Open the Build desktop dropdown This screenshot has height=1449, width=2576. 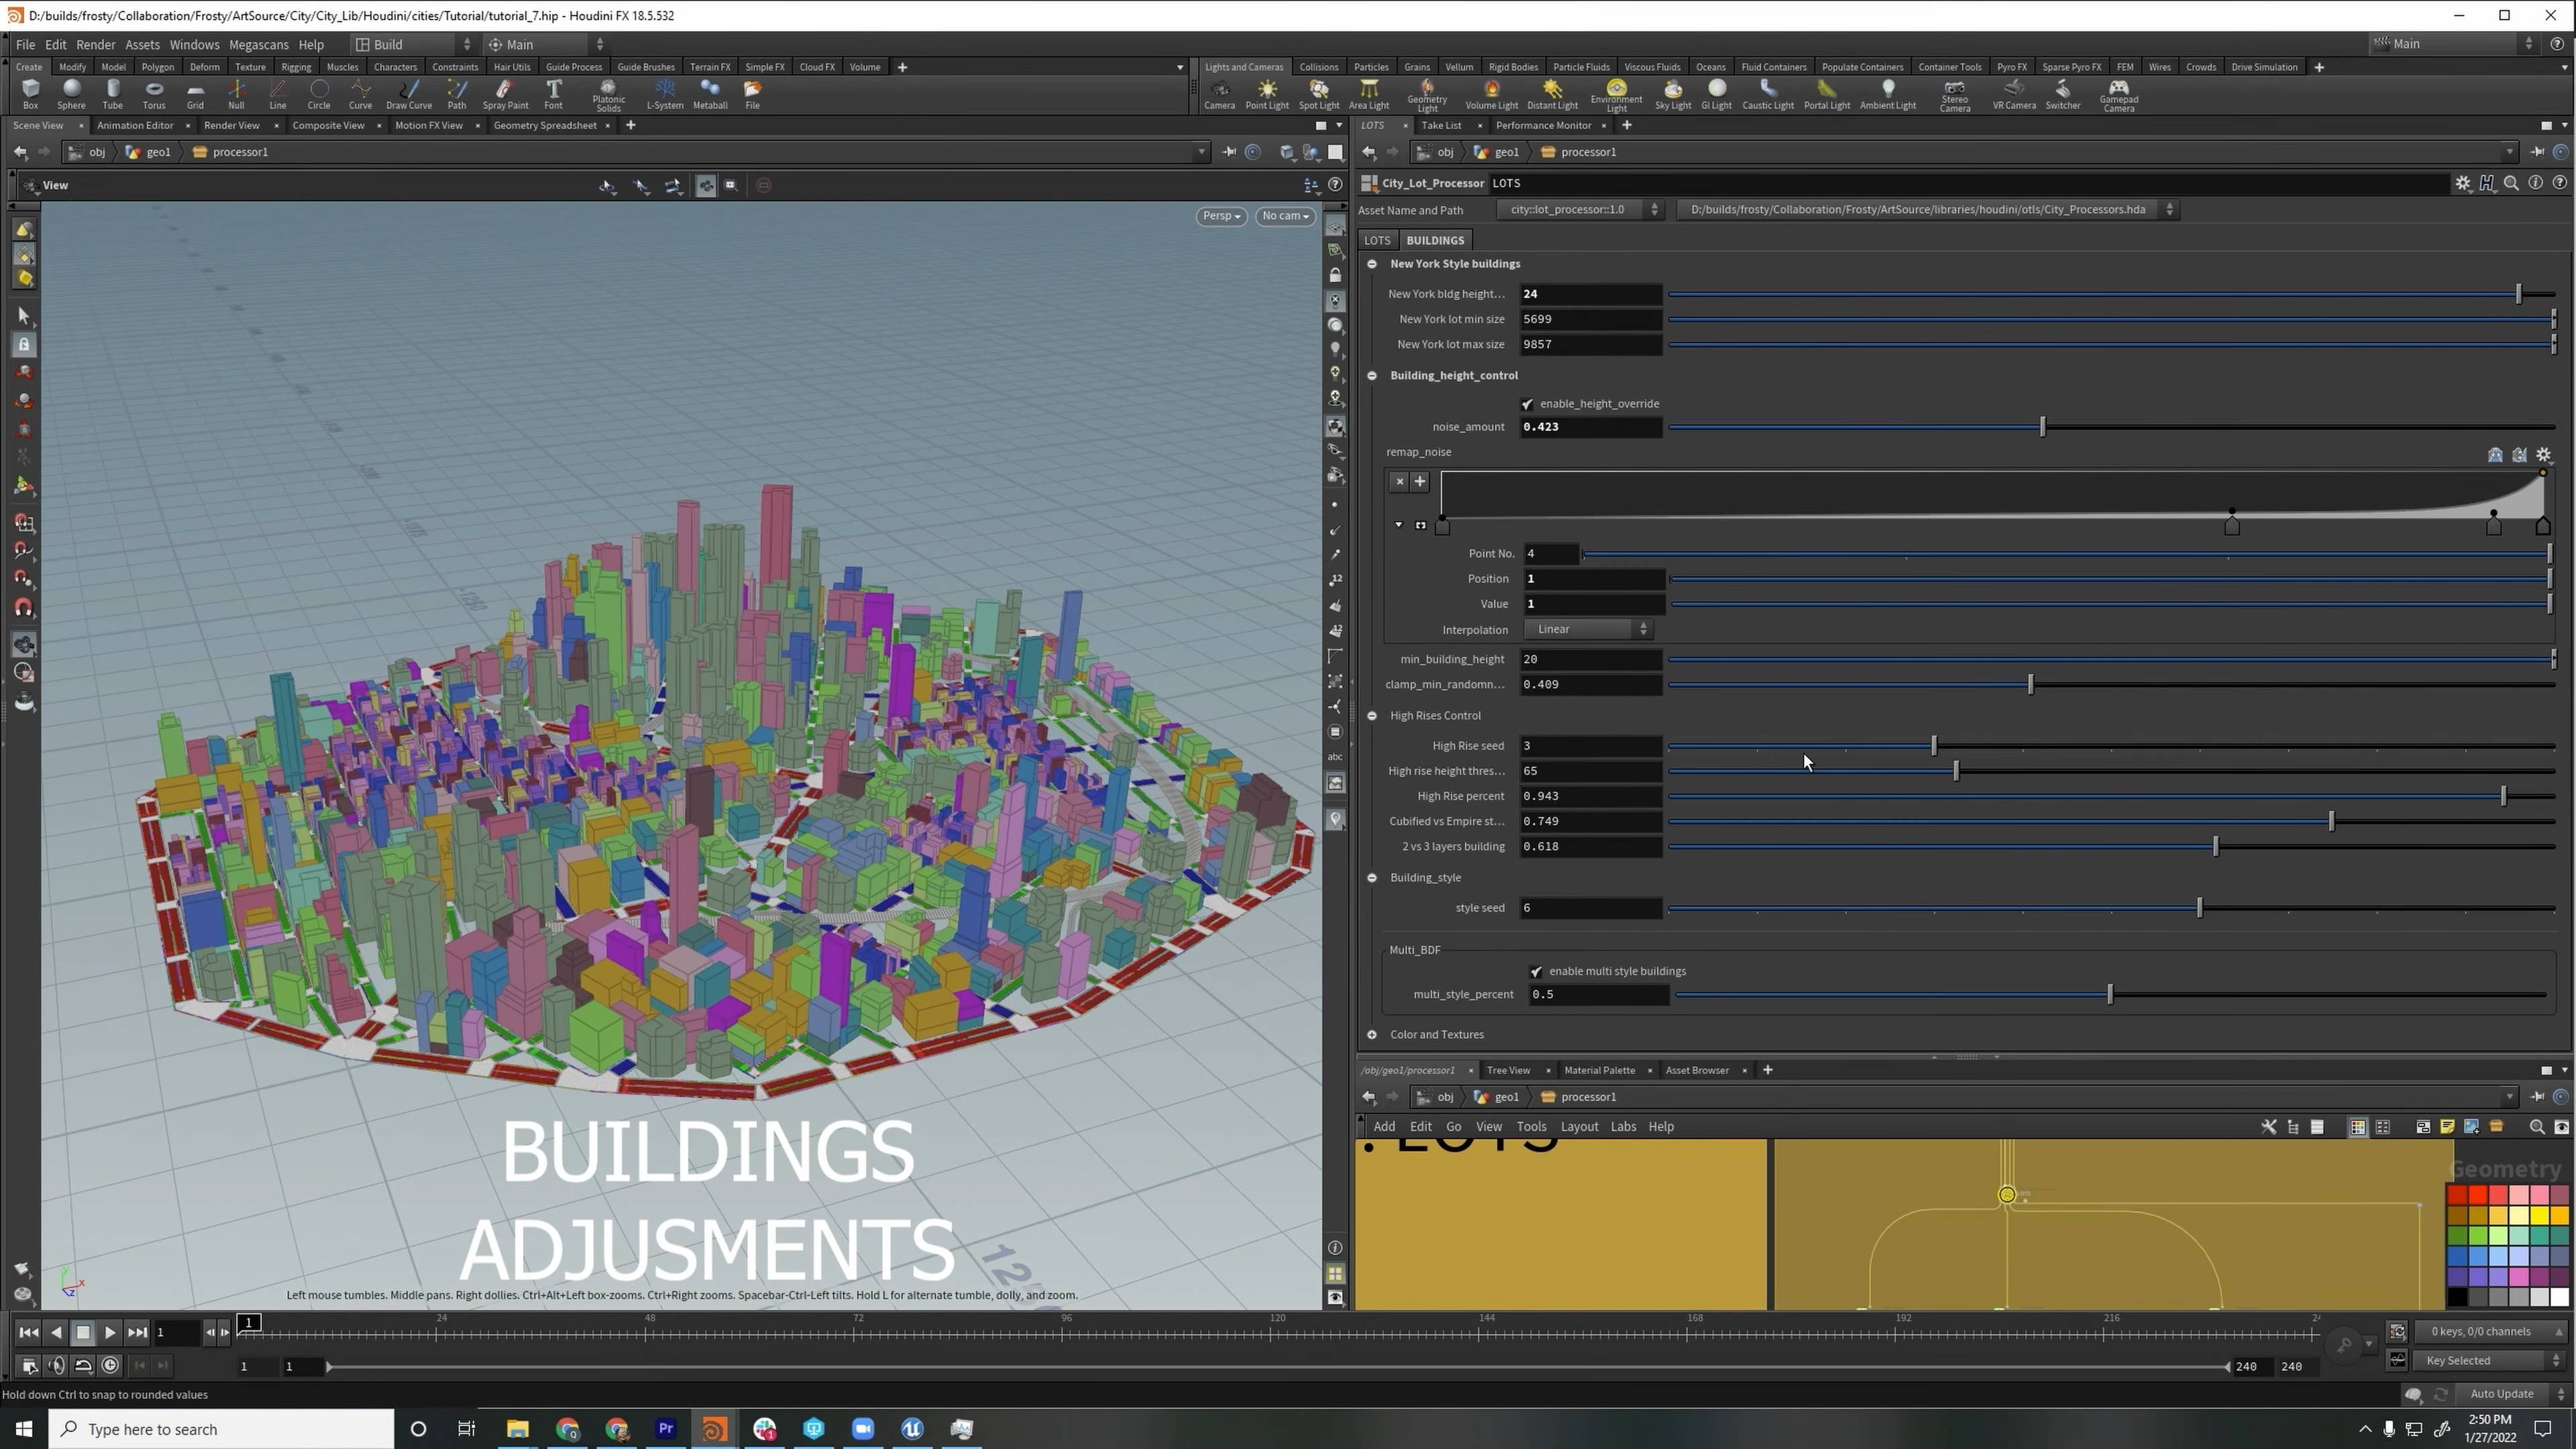[414, 44]
